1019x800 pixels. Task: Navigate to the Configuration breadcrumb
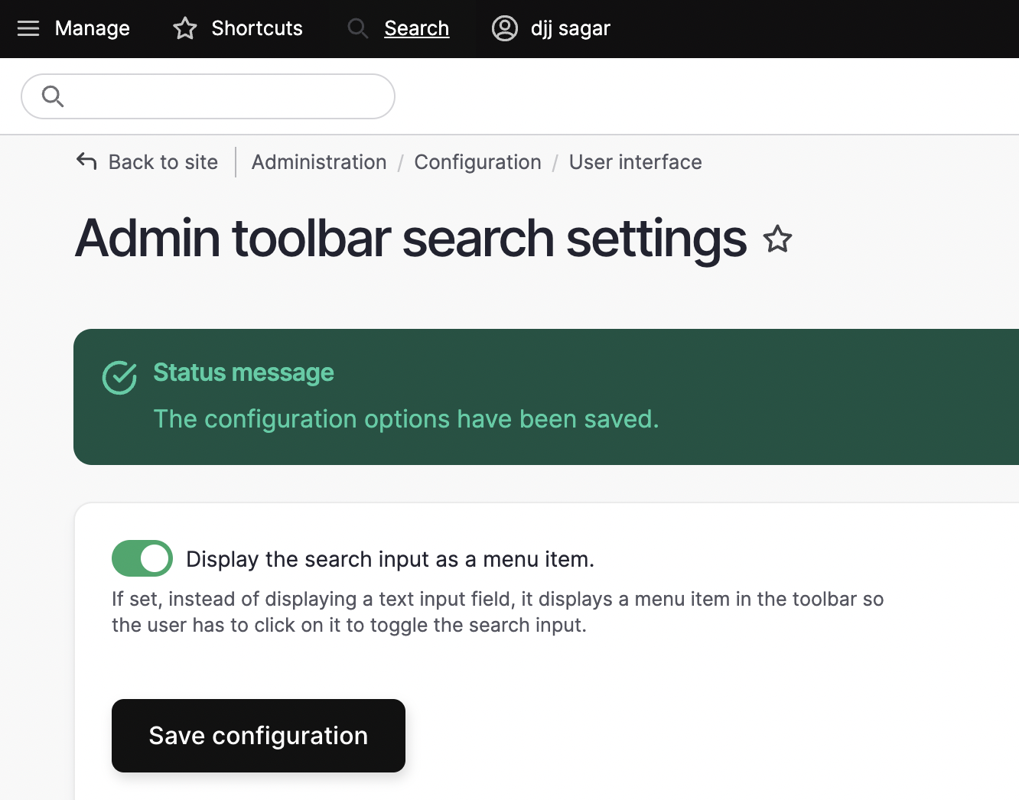[477, 161]
